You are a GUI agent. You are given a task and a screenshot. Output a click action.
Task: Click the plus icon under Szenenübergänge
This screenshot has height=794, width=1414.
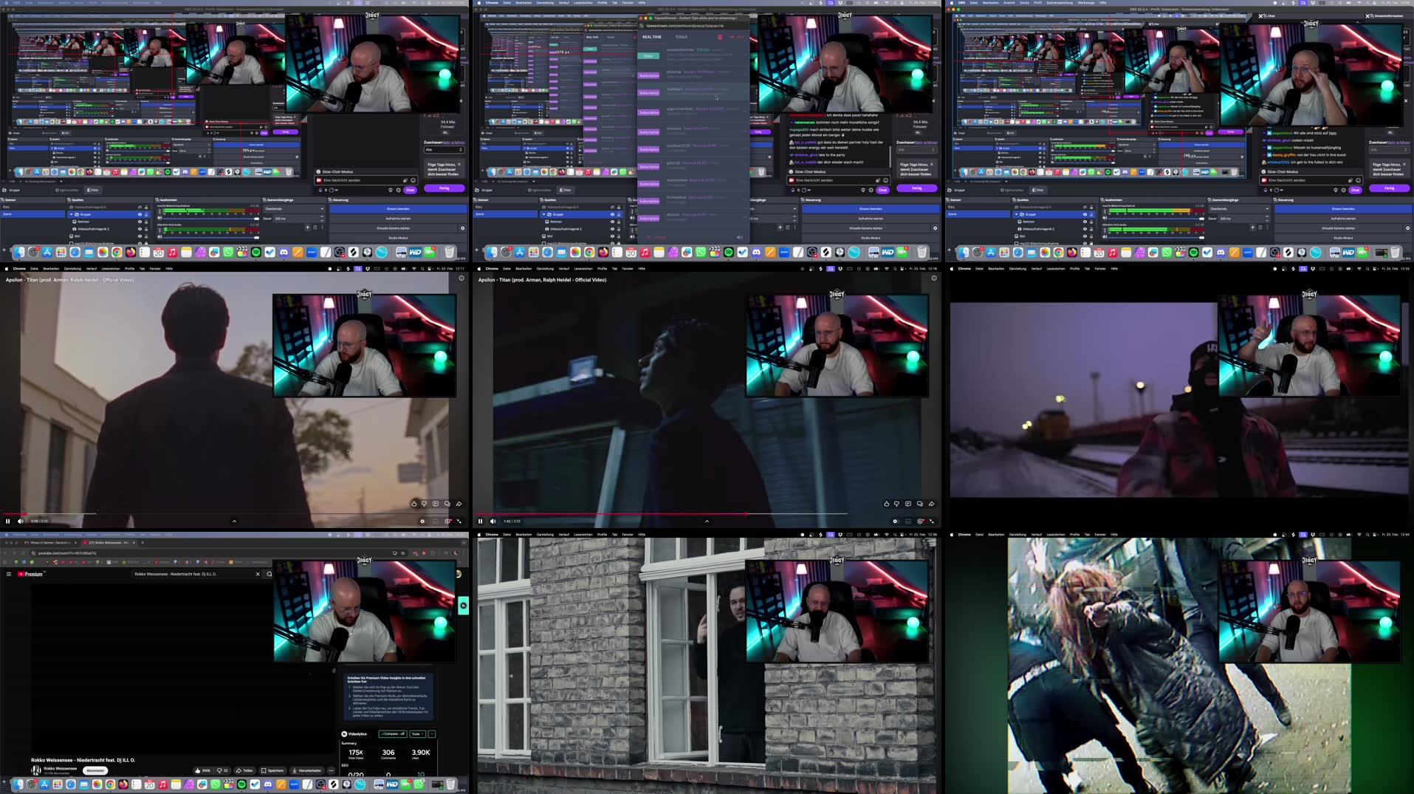307,227
